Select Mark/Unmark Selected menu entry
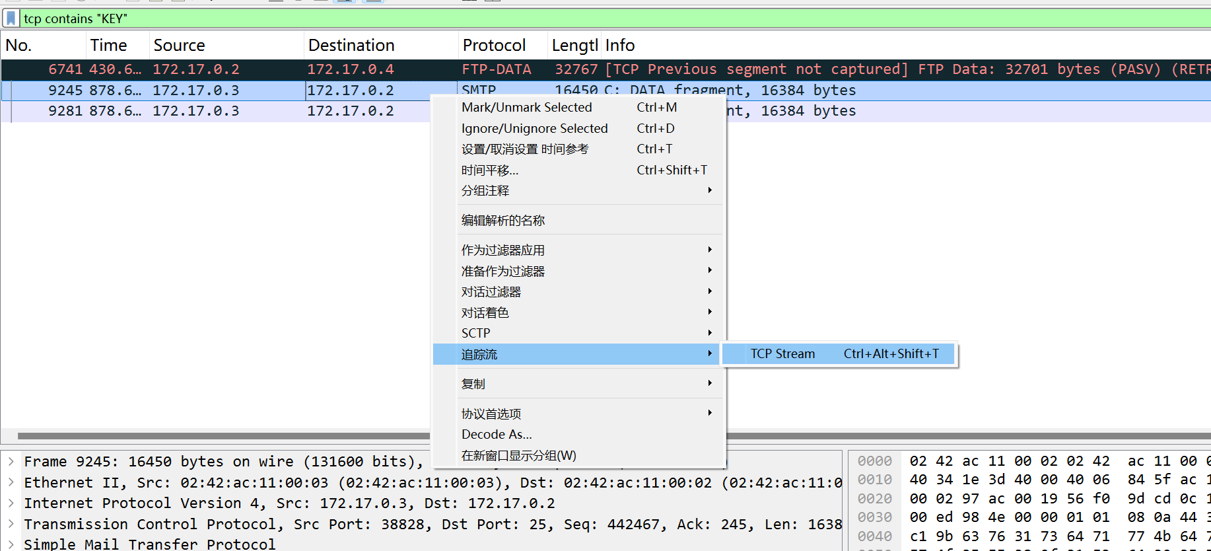The image size is (1211, 551). click(526, 107)
